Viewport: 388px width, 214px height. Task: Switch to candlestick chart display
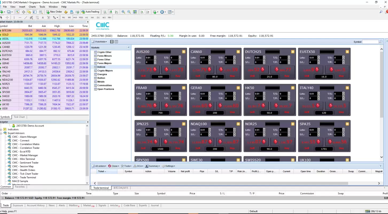tap(111, 12)
